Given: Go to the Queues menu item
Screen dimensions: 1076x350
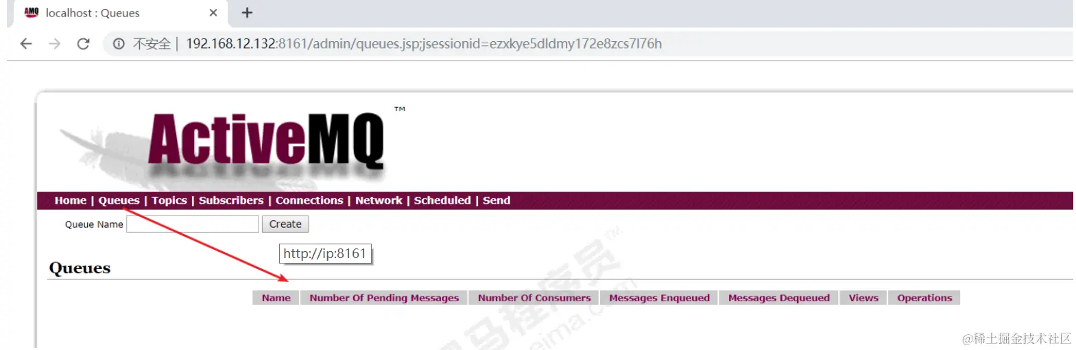Looking at the screenshot, I should click(119, 200).
